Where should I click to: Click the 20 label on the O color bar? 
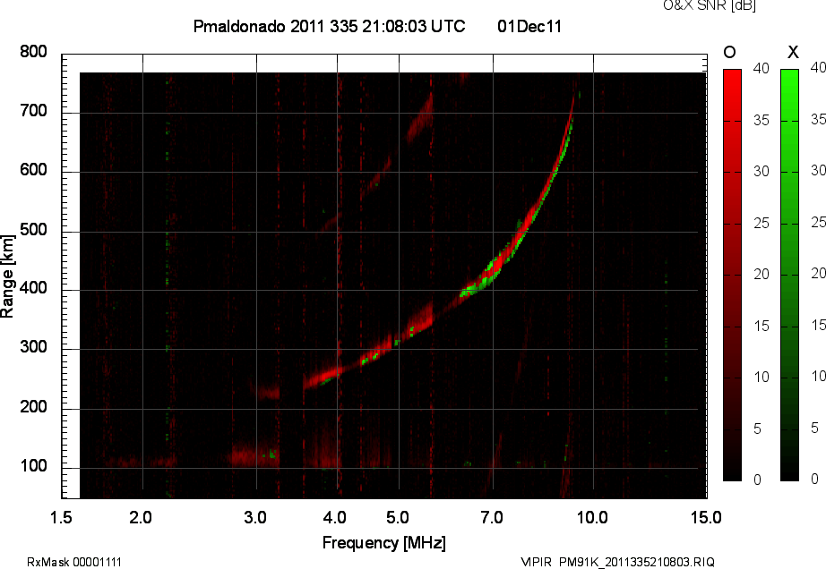click(x=761, y=275)
